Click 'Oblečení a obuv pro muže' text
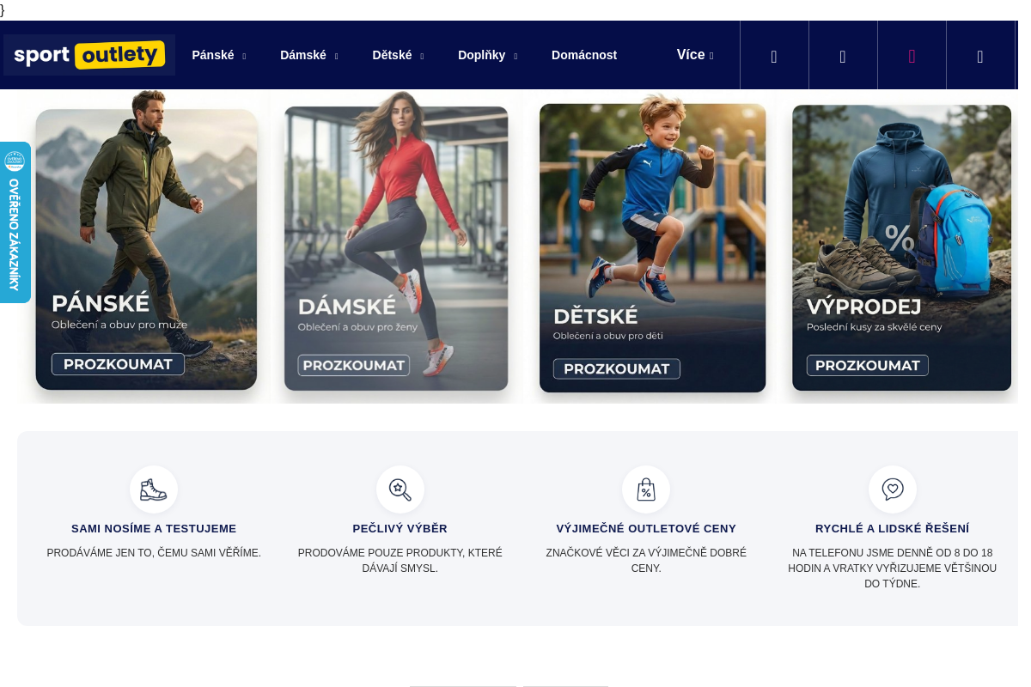The width and height of the screenshot is (1031, 687). [x=119, y=325]
